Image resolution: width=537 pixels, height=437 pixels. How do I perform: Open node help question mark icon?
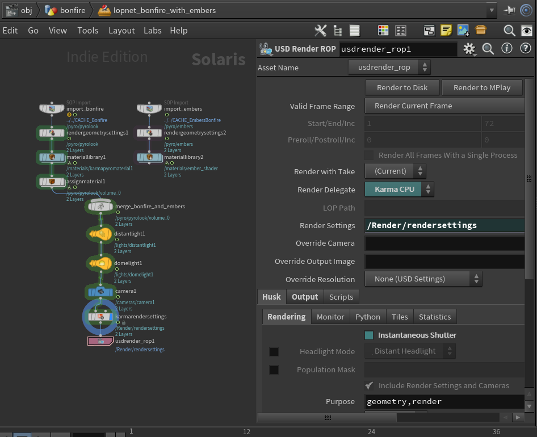pyautogui.click(x=525, y=48)
